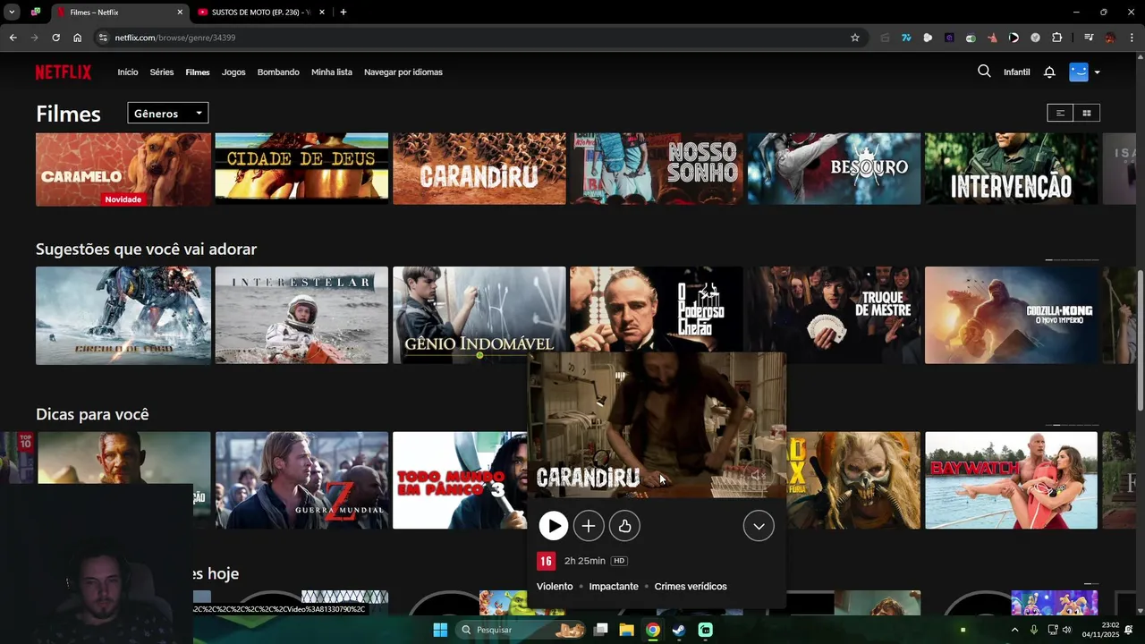Screen dimensions: 1145x644
Task: Open Navegar por idiomas
Action: (x=403, y=72)
